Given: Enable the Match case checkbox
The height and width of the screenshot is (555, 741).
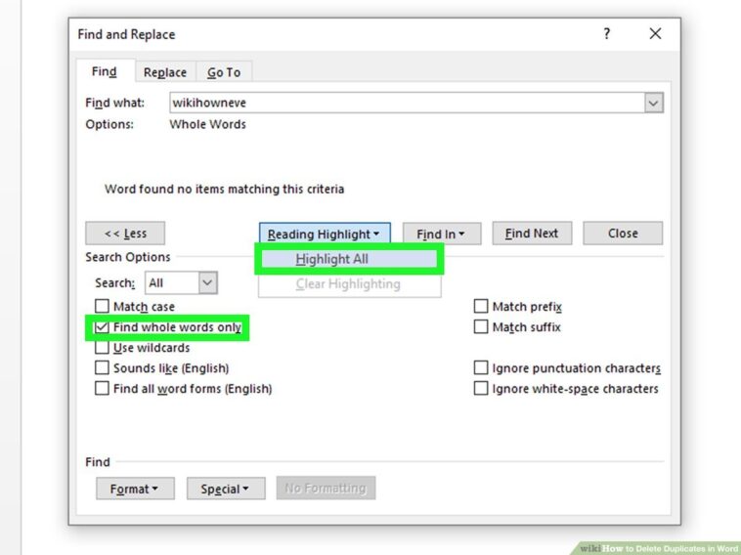Looking at the screenshot, I should 103,307.
